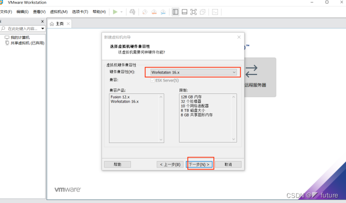The width and height of the screenshot is (346, 203).
Task: Click the vmware logo at bottom left
Action: point(67,189)
